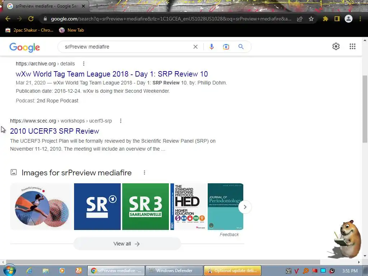Click the scec.org breadcrumb URL text
Screen dimensions: 368x276
click(x=61, y=121)
